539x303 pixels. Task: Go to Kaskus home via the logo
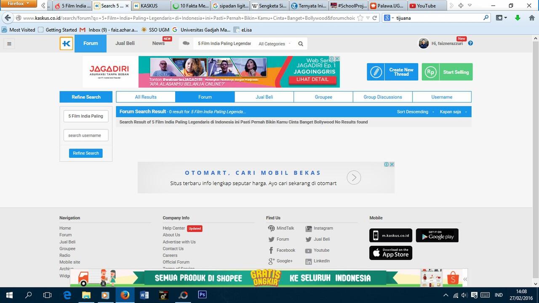tap(67, 43)
